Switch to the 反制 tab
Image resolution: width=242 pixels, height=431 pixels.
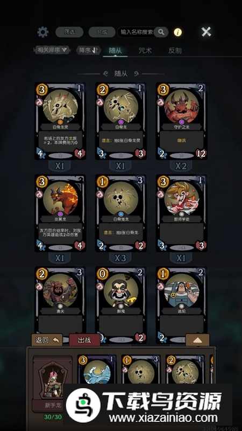click(175, 51)
